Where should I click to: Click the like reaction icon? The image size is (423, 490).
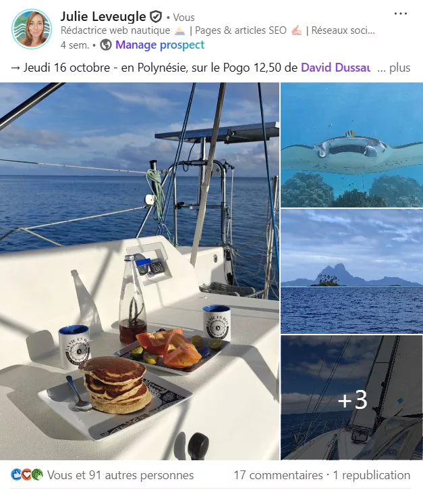(x=16, y=474)
